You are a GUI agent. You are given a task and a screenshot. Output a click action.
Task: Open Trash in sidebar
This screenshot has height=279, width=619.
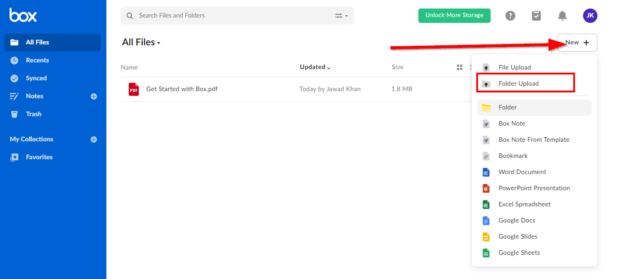(53, 114)
